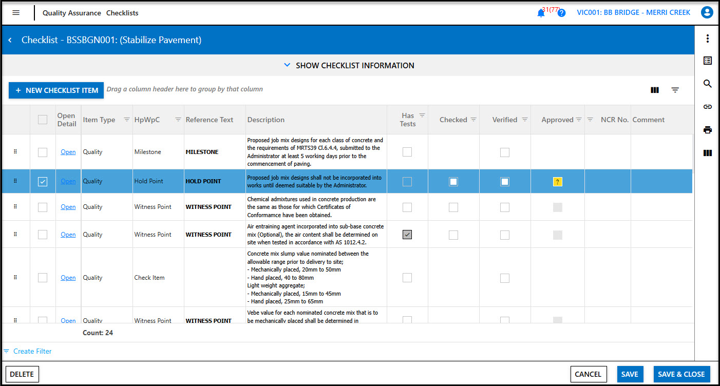Open Checked column filter
Screen dimensions: 720x386
point(473,120)
